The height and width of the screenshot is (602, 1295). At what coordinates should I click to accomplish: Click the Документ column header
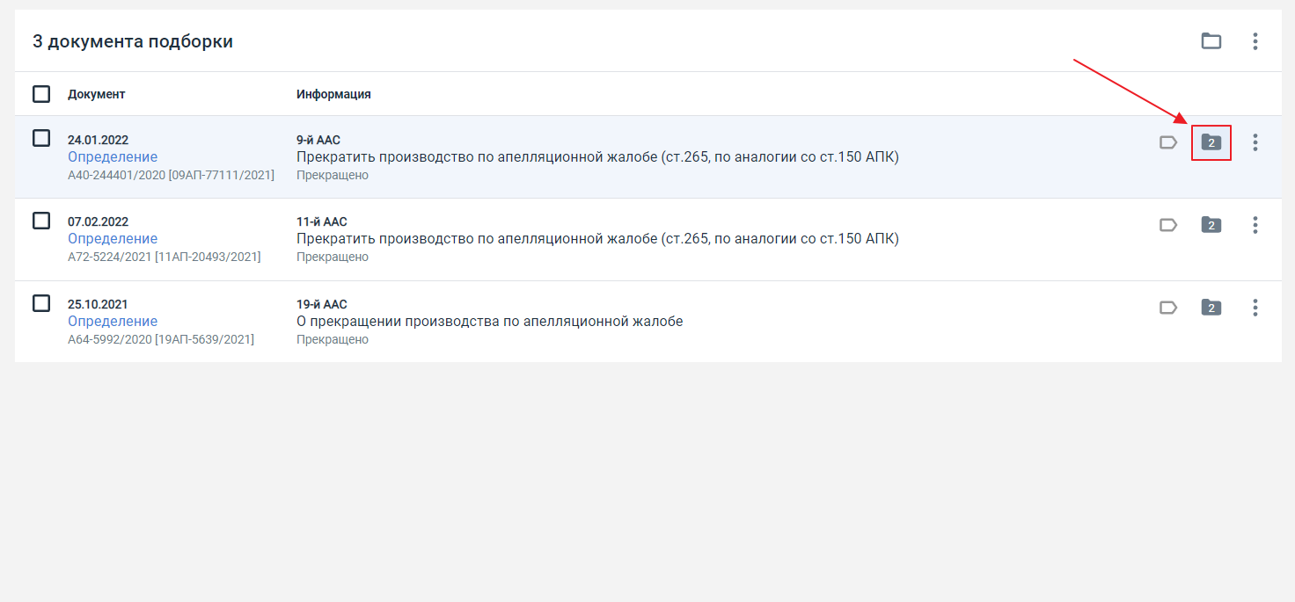pyautogui.click(x=97, y=94)
